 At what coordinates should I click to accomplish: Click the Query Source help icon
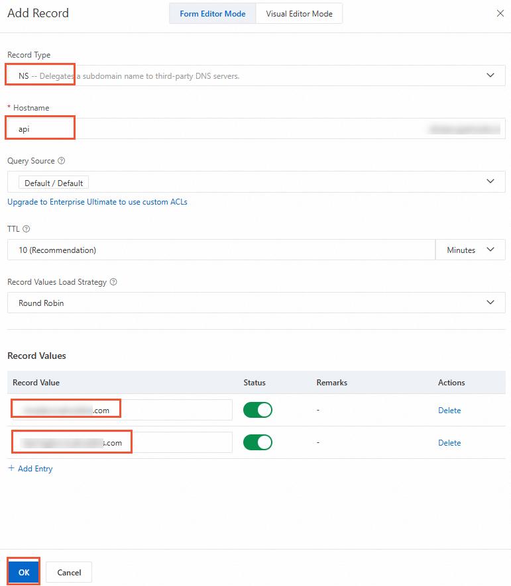click(x=62, y=161)
